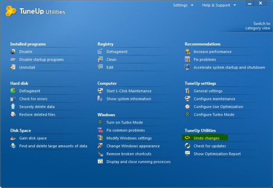Open Configure Live Optimization link

[218, 107]
